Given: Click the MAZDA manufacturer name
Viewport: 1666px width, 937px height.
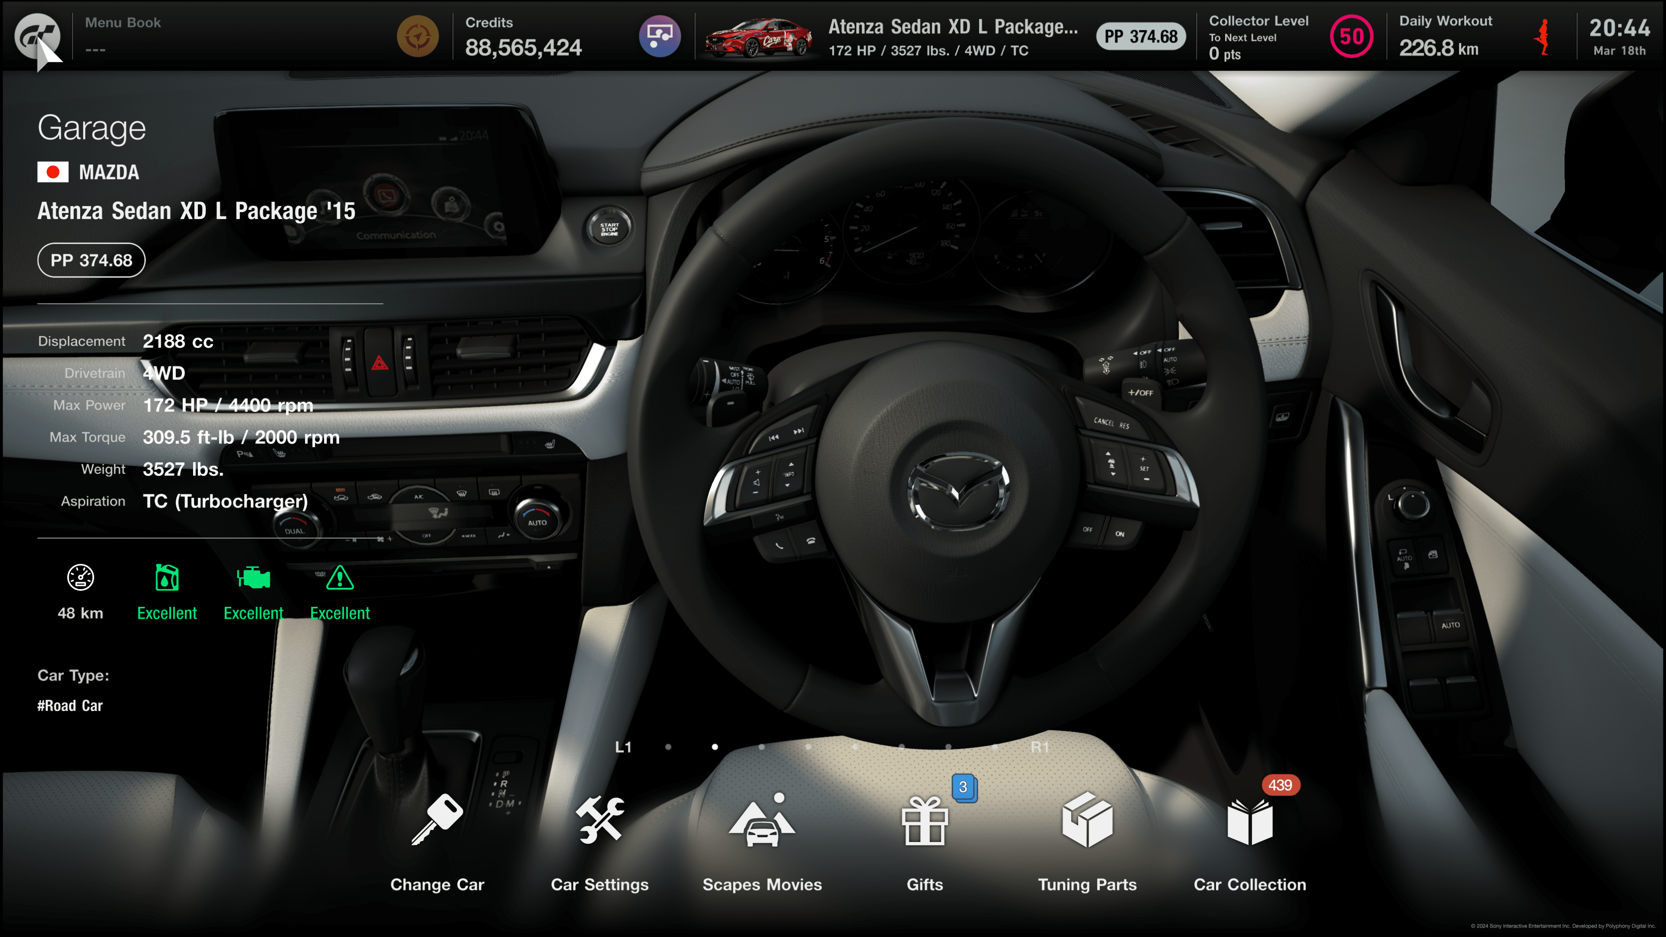Looking at the screenshot, I should click(108, 172).
